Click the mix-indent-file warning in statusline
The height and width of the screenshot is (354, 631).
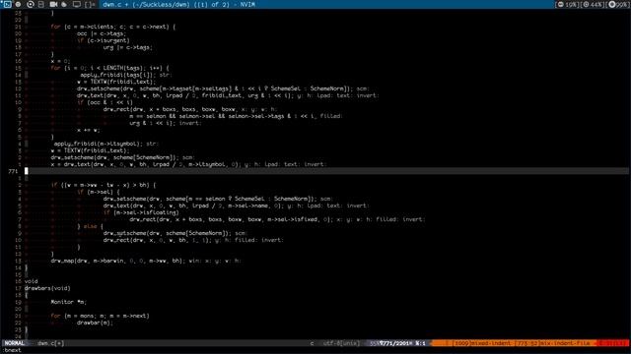[552, 343]
